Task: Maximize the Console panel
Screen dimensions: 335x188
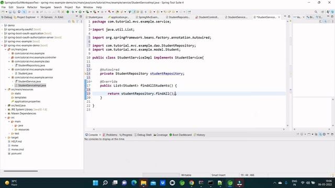Action: 332,134
